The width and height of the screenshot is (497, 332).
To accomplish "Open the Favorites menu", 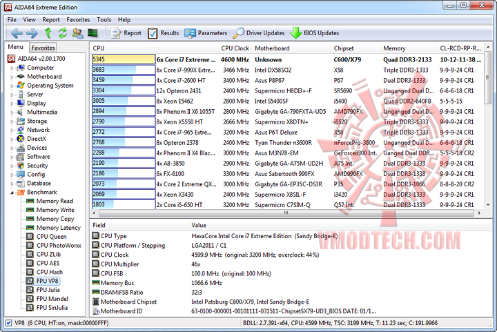I will point(78,19).
